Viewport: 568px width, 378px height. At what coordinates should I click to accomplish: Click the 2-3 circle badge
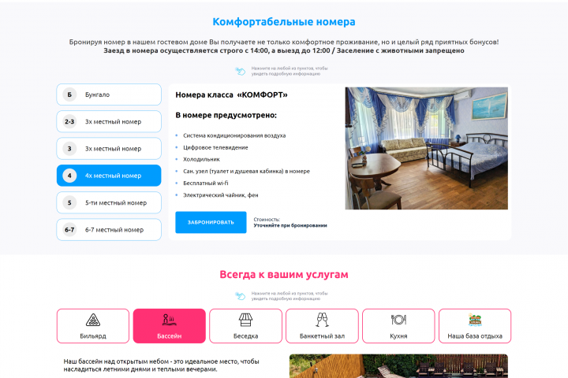(x=69, y=121)
